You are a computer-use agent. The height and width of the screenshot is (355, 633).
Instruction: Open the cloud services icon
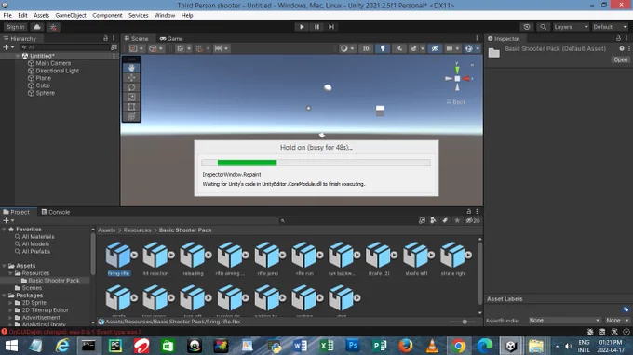click(37, 27)
